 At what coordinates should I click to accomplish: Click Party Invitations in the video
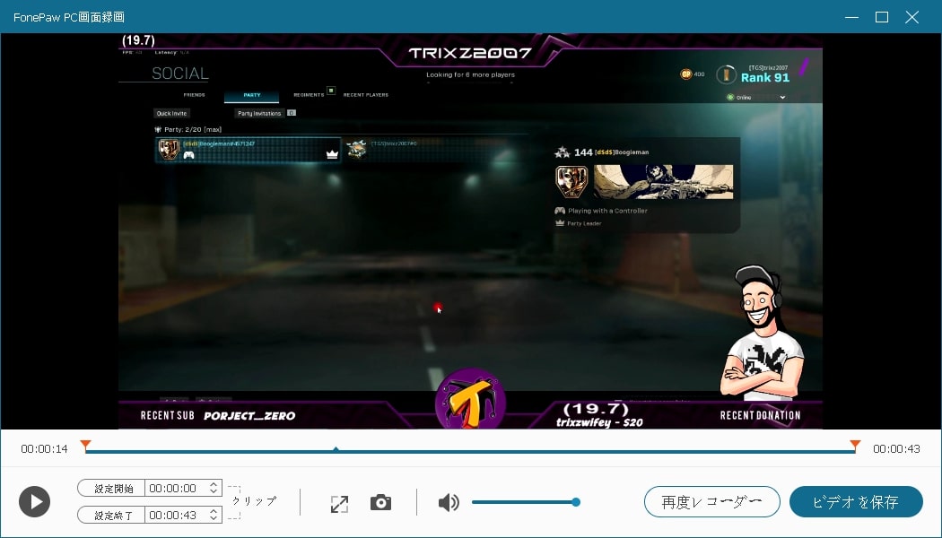click(259, 114)
